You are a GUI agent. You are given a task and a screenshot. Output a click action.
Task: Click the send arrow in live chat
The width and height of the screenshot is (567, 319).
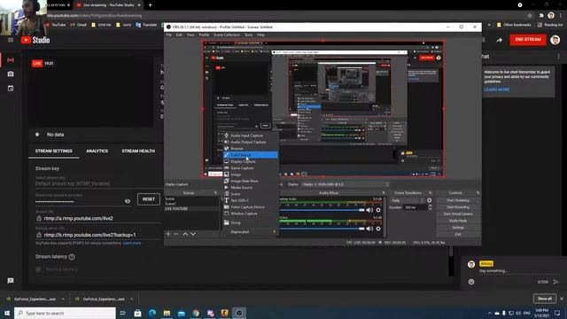point(556,282)
